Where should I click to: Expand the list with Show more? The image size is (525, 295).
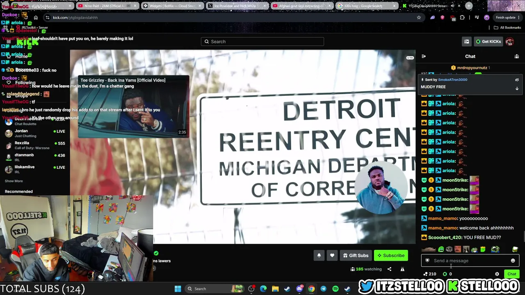click(14, 181)
